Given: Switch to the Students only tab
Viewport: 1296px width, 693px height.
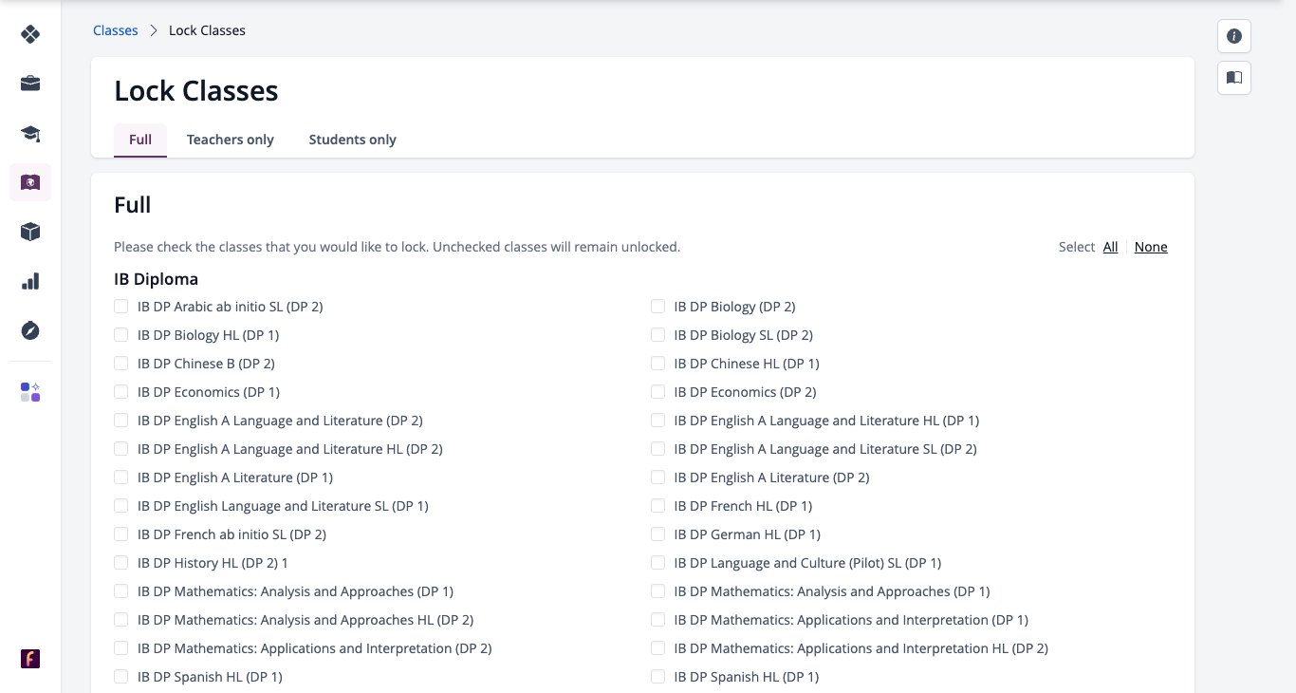Looking at the screenshot, I should [x=353, y=140].
